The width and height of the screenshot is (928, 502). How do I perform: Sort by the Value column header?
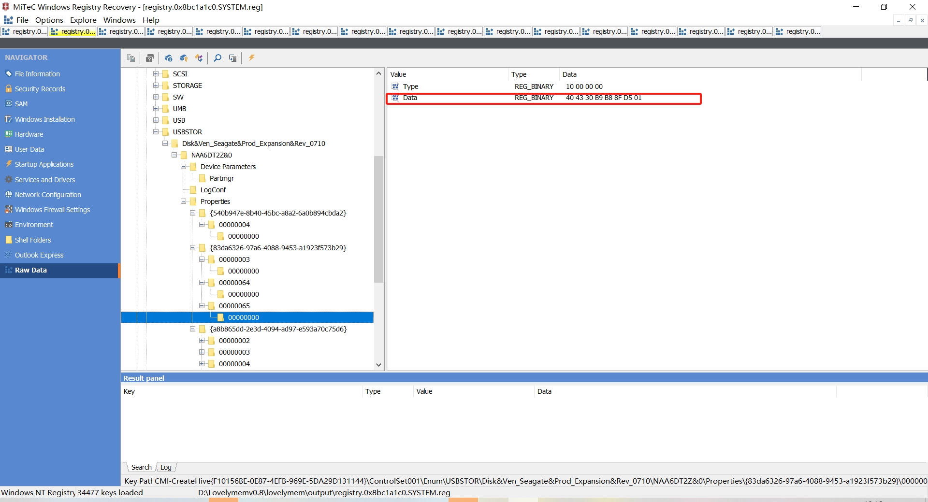coord(447,74)
